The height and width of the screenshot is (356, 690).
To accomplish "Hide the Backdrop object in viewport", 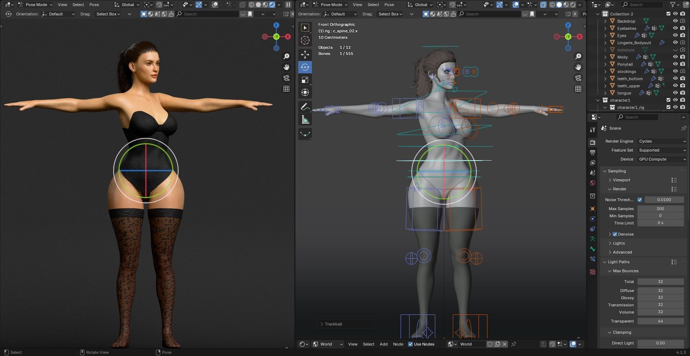I will tap(676, 21).
